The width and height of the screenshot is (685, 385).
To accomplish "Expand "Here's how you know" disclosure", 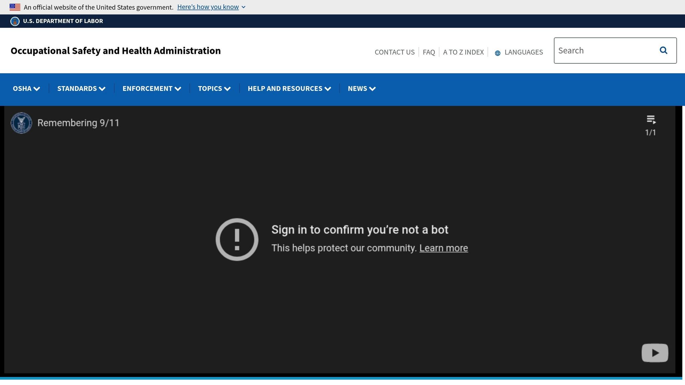I will click(x=211, y=7).
